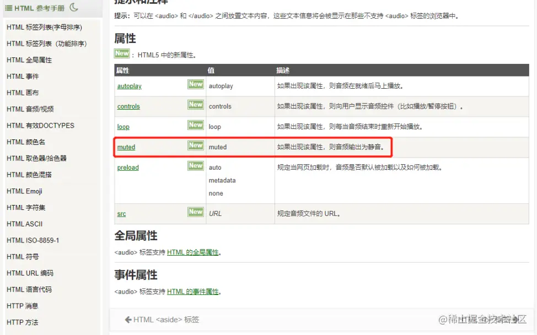Open HTTP 方法 sidebar entry
This screenshot has height=335, width=537.
point(22,322)
